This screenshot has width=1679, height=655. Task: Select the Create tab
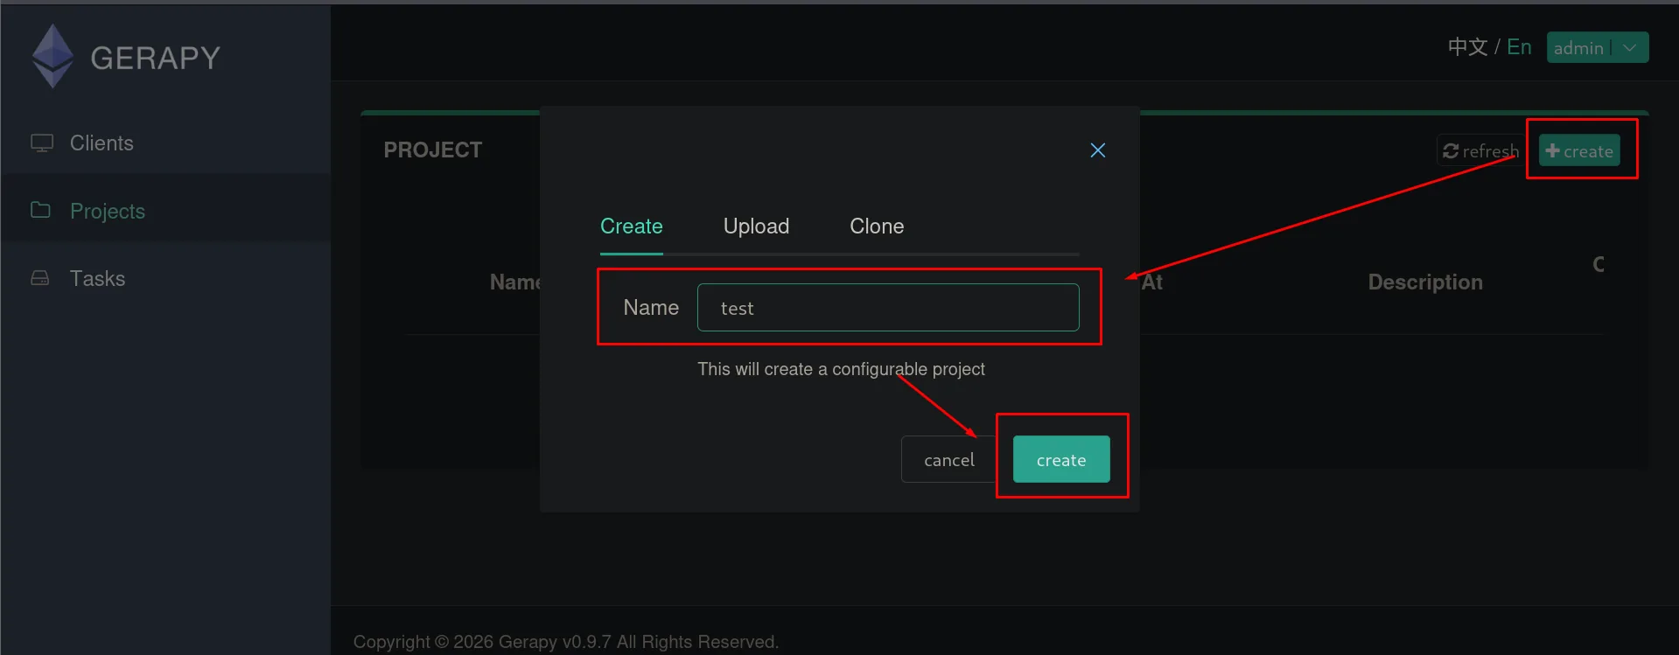pyautogui.click(x=631, y=226)
